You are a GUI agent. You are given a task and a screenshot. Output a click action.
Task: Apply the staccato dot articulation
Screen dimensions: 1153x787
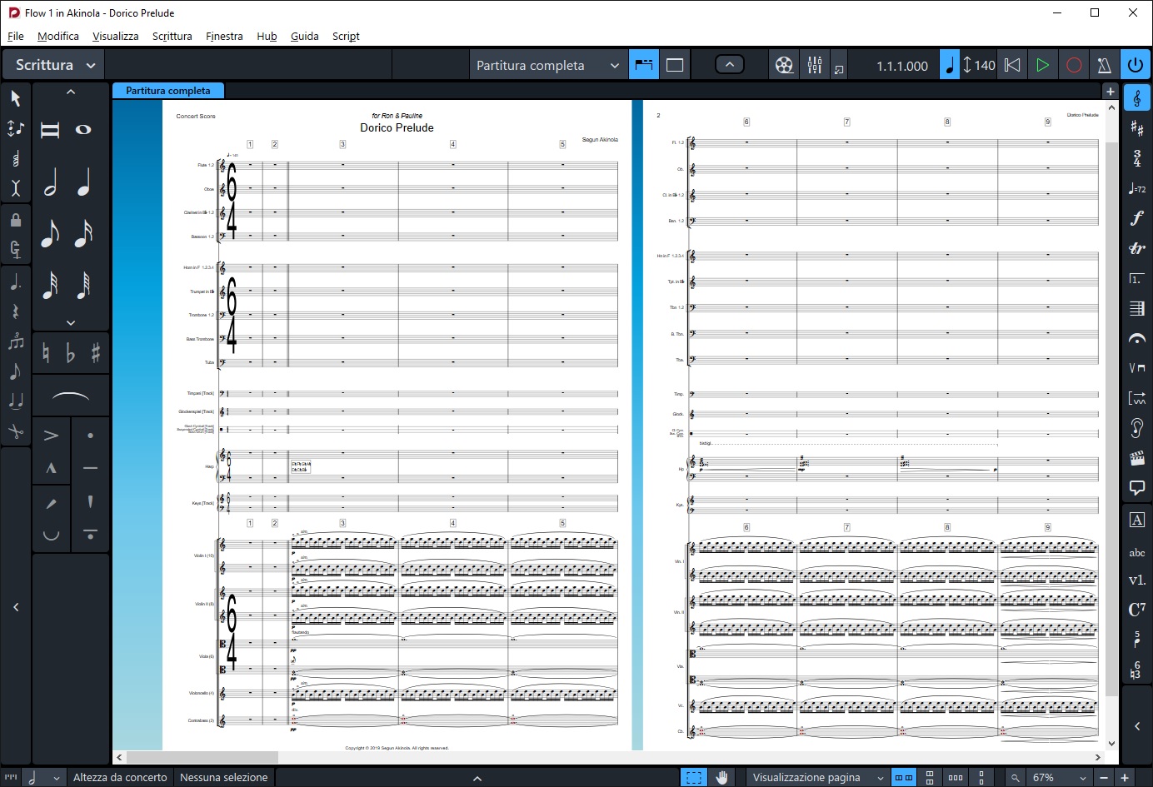(x=90, y=435)
